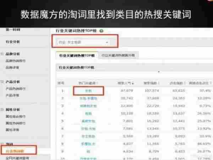Click the keyword link in row 1

click(88, 91)
